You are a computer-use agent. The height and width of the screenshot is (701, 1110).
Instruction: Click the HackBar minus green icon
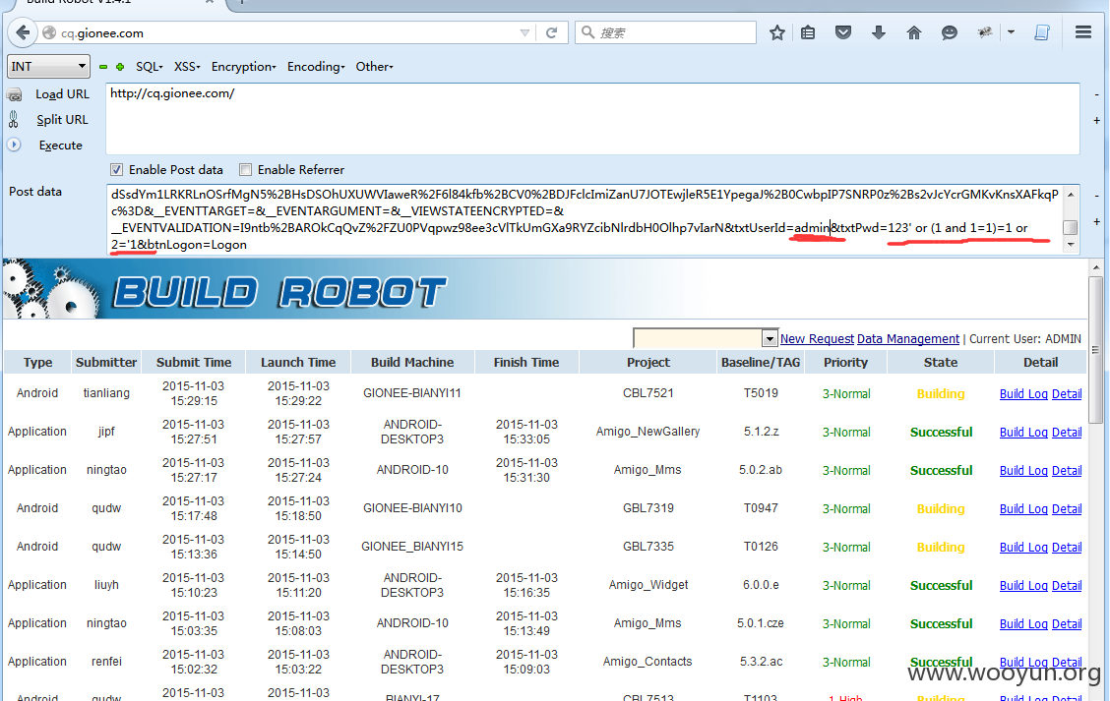click(x=103, y=67)
